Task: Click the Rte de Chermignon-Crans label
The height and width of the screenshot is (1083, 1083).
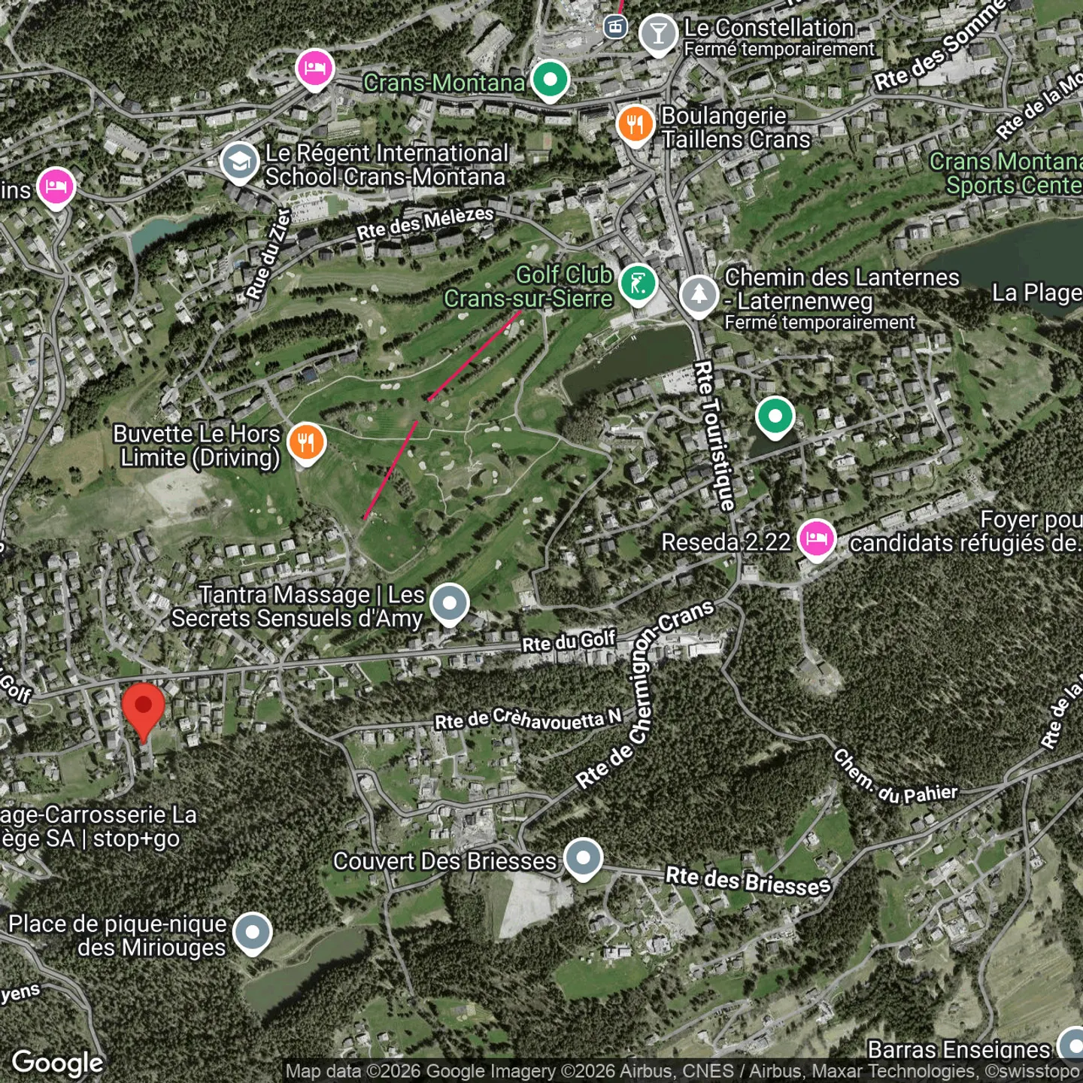Action: click(645, 693)
